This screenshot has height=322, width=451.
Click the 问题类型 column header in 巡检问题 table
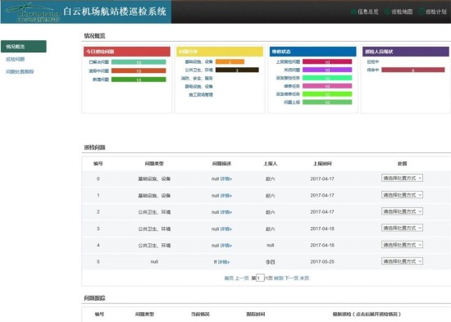pos(154,164)
